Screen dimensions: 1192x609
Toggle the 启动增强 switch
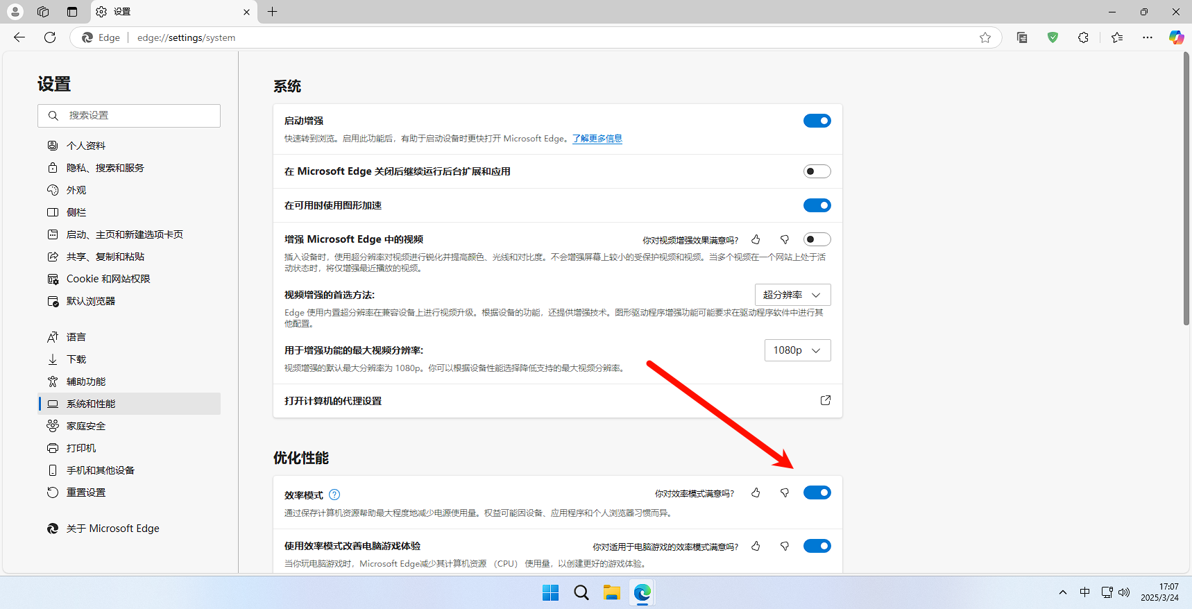[817, 121]
